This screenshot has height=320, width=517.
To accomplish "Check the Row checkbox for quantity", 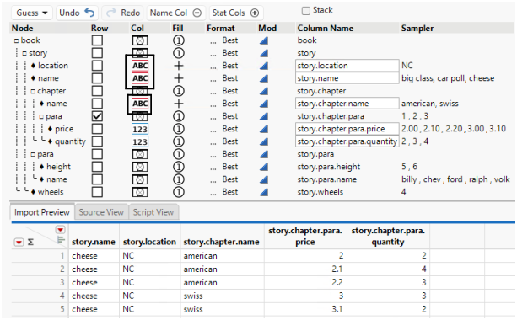I will pyautogui.click(x=97, y=141).
